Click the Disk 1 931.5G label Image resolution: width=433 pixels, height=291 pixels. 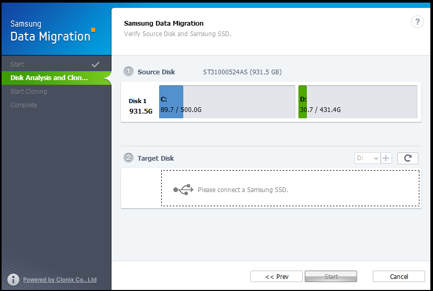point(140,106)
